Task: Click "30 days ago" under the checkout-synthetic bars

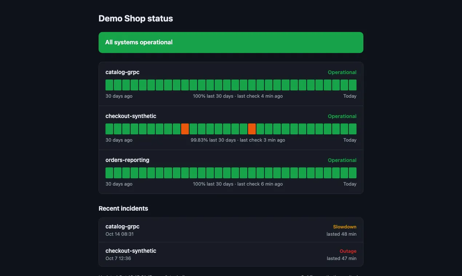Action: coord(119,140)
